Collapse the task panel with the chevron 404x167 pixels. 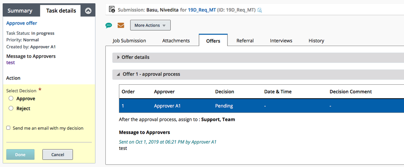coord(88,11)
